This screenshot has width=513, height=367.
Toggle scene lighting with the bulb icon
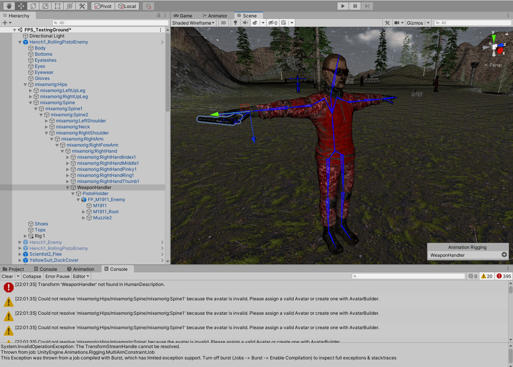pos(235,23)
